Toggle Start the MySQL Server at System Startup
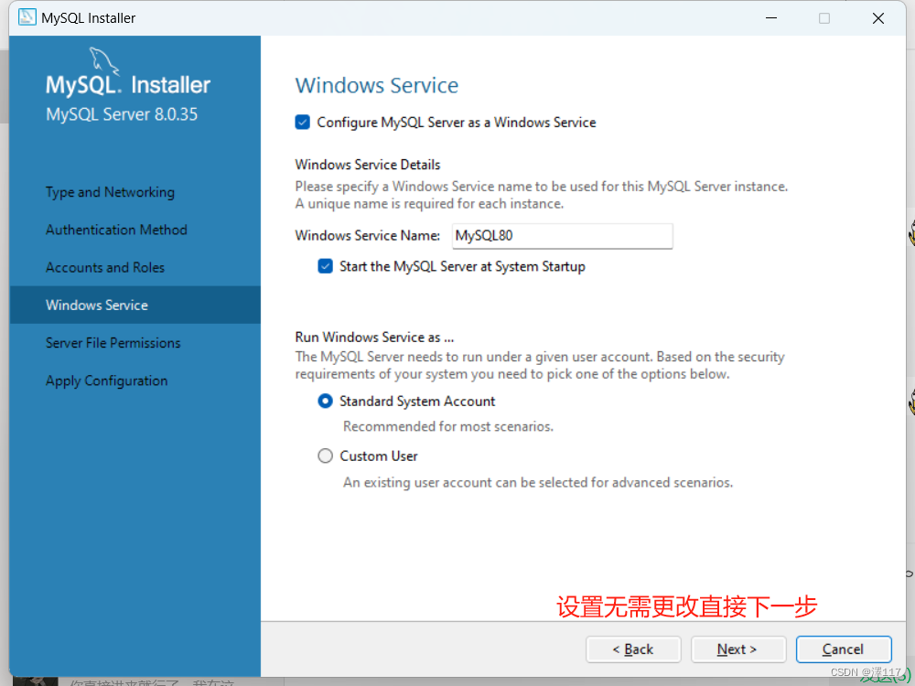The width and height of the screenshot is (915, 686). pos(325,266)
